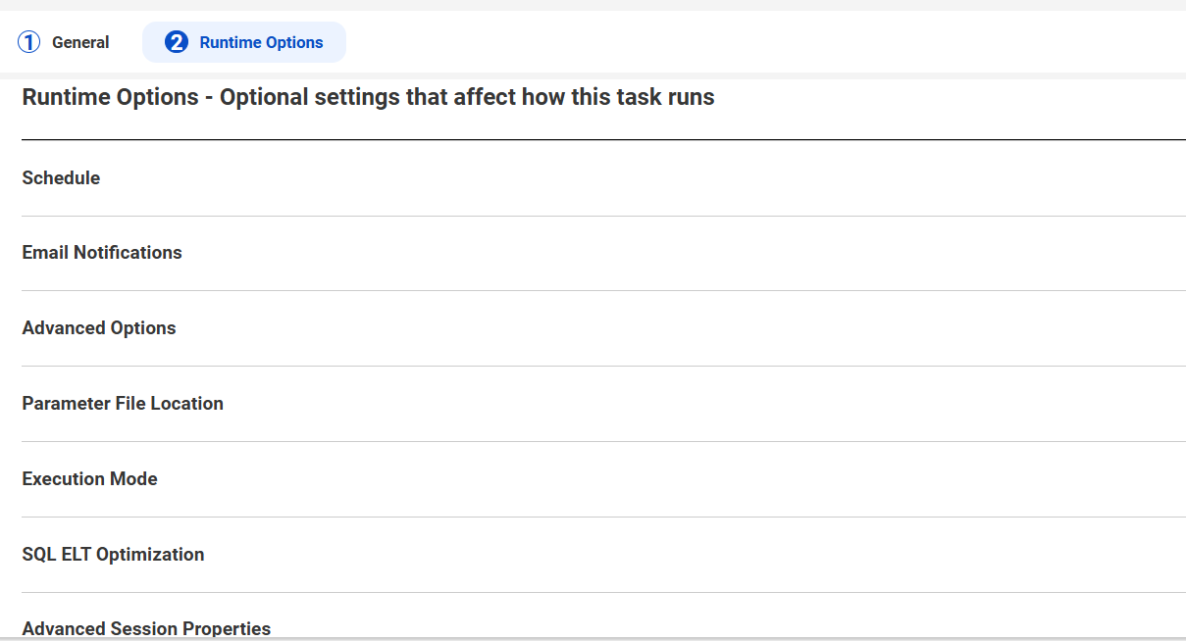Image resolution: width=1186 pixels, height=641 pixels.
Task: Click the horizontal scrollbar at page bottom
Action: pyautogui.click(x=593, y=638)
